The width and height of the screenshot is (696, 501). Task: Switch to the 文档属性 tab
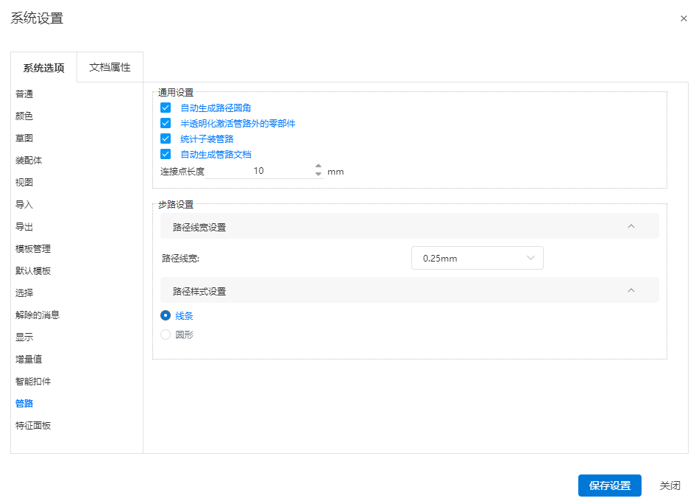pyautogui.click(x=110, y=68)
